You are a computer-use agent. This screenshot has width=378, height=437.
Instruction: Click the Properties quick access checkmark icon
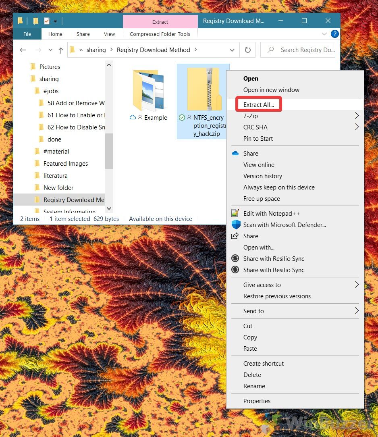tap(46, 21)
